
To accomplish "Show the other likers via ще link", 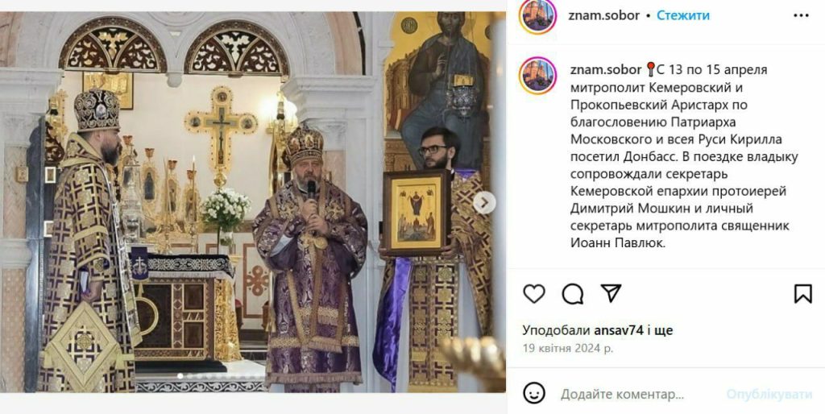I will click(665, 330).
